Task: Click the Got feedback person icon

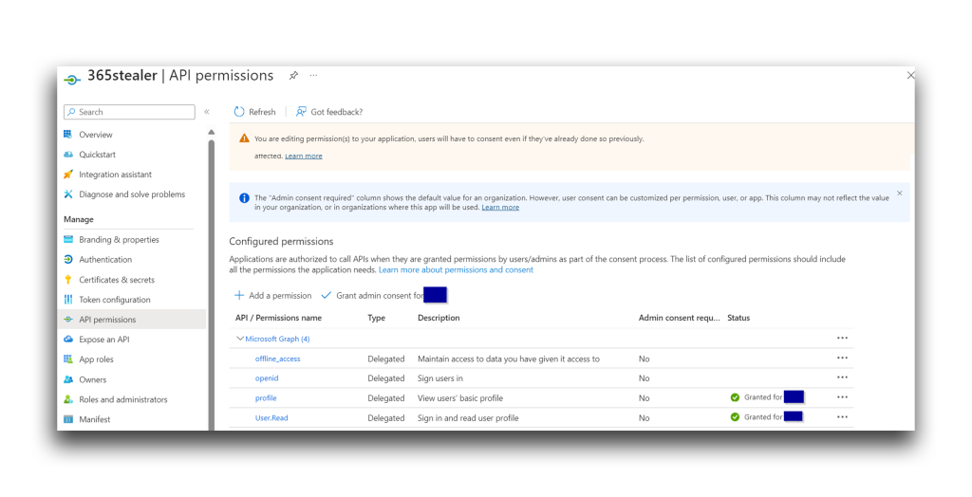Action: tap(301, 112)
